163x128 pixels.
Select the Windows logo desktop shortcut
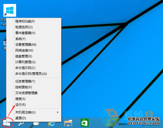click(x=10, y=10)
